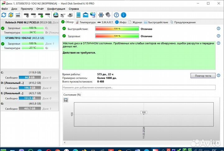The image size is (224, 151).
Task: Click the 100 data point on chart
Action: (x=144, y=112)
